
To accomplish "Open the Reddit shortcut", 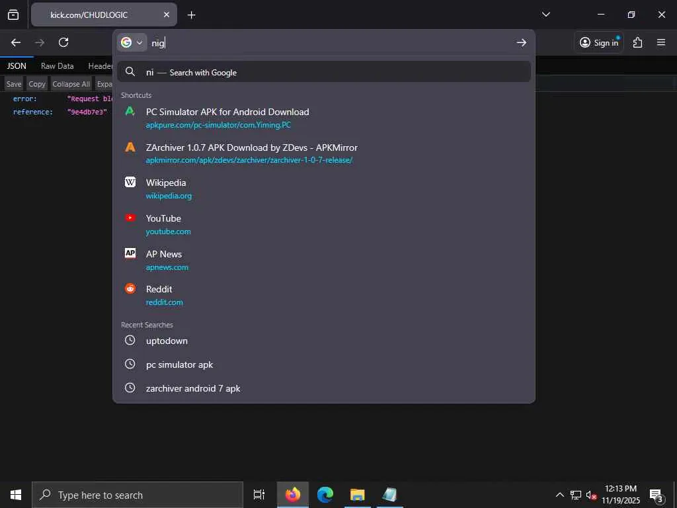I will tap(324, 296).
